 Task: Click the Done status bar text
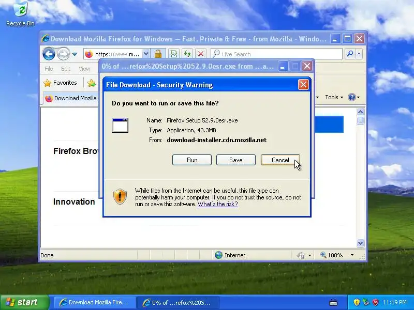pyautogui.click(x=47, y=255)
